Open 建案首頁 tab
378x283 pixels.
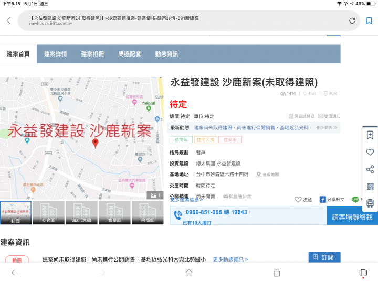pos(18,54)
